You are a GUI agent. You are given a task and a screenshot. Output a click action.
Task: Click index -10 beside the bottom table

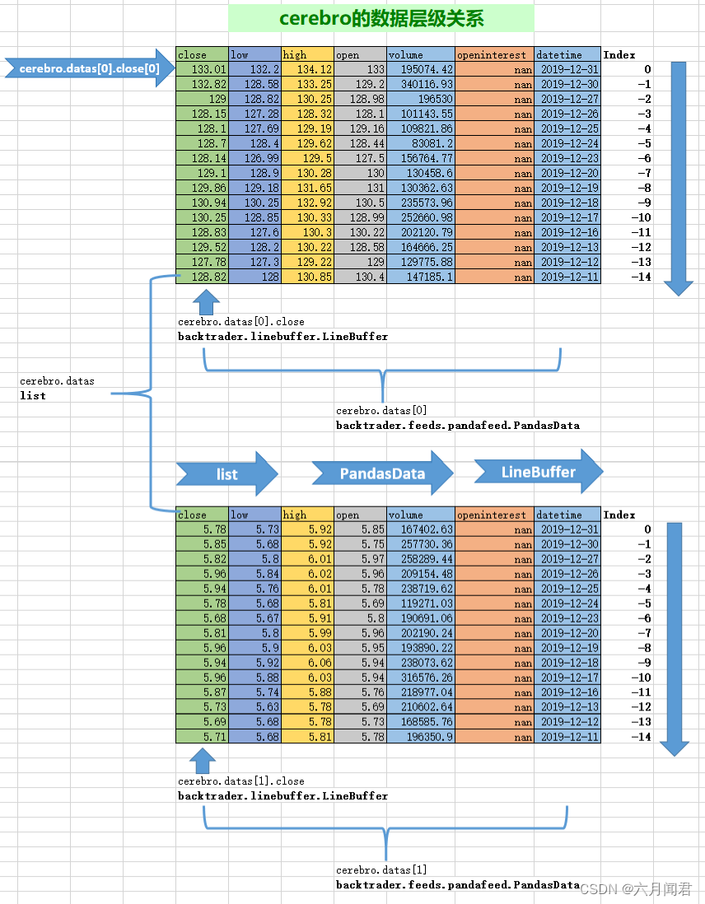pyautogui.click(x=641, y=678)
